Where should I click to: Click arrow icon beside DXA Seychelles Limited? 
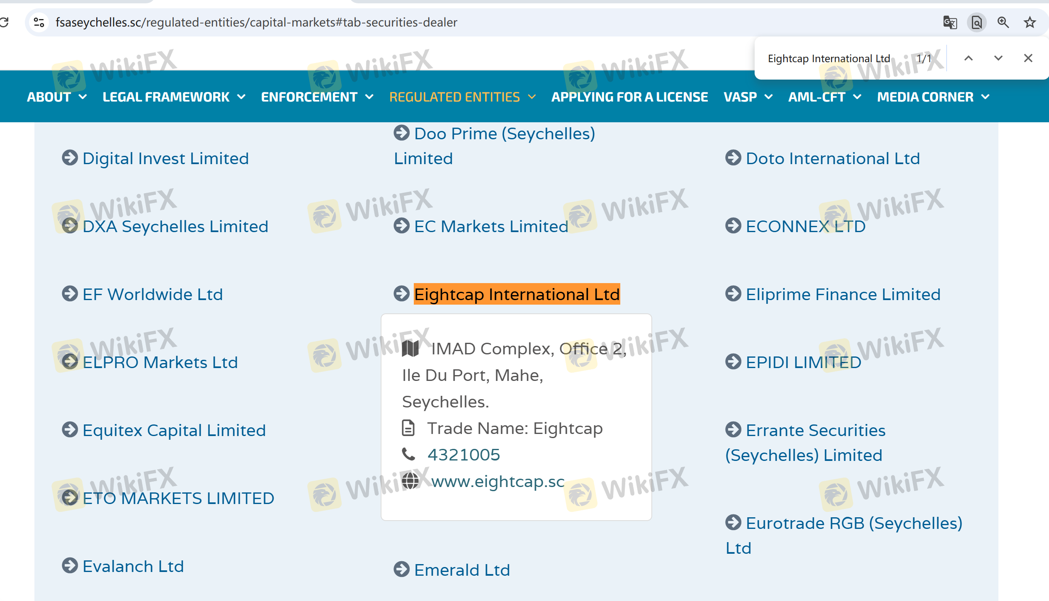70,225
